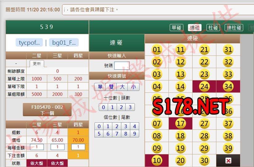Click the 更新 refresh tab
Image resolution: width=254 pixels, height=167 pixels.
(37, 64)
